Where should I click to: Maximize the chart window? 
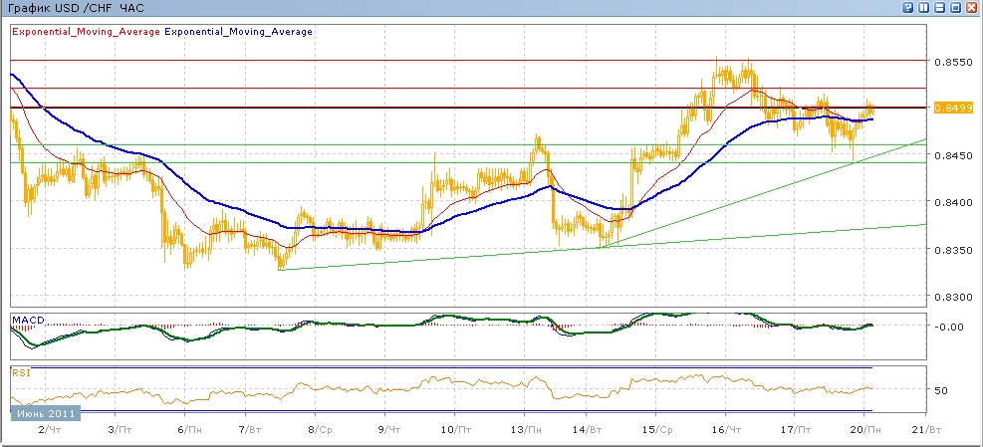(x=956, y=7)
